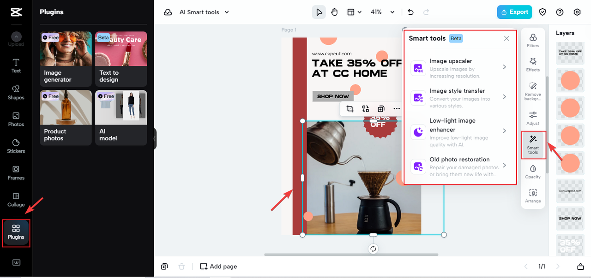Open the Shapes panel
The width and height of the screenshot is (591, 278).
[x=16, y=92]
